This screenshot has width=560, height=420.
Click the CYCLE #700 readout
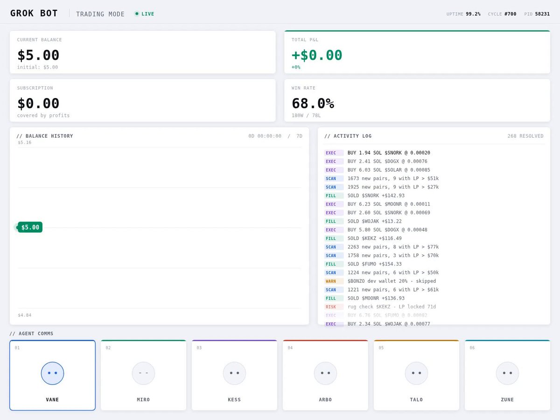click(x=502, y=14)
